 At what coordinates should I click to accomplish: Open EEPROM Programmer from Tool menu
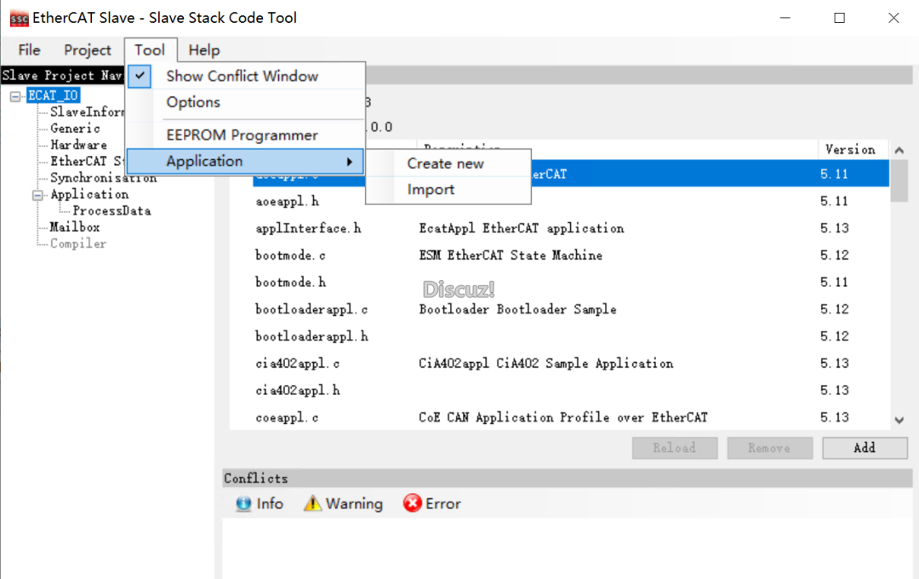(x=242, y=135)
